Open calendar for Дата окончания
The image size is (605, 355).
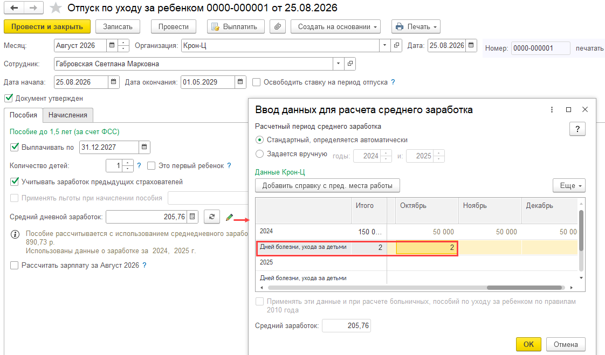(240, 82)
